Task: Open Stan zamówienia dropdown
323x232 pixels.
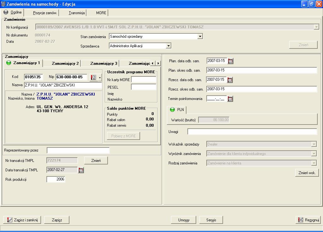Action: [x=200, y=36]
